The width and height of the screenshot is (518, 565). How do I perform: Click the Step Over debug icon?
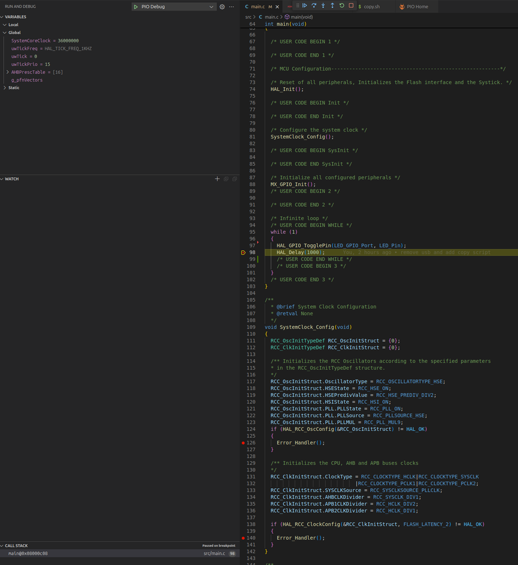pos(314,6)
